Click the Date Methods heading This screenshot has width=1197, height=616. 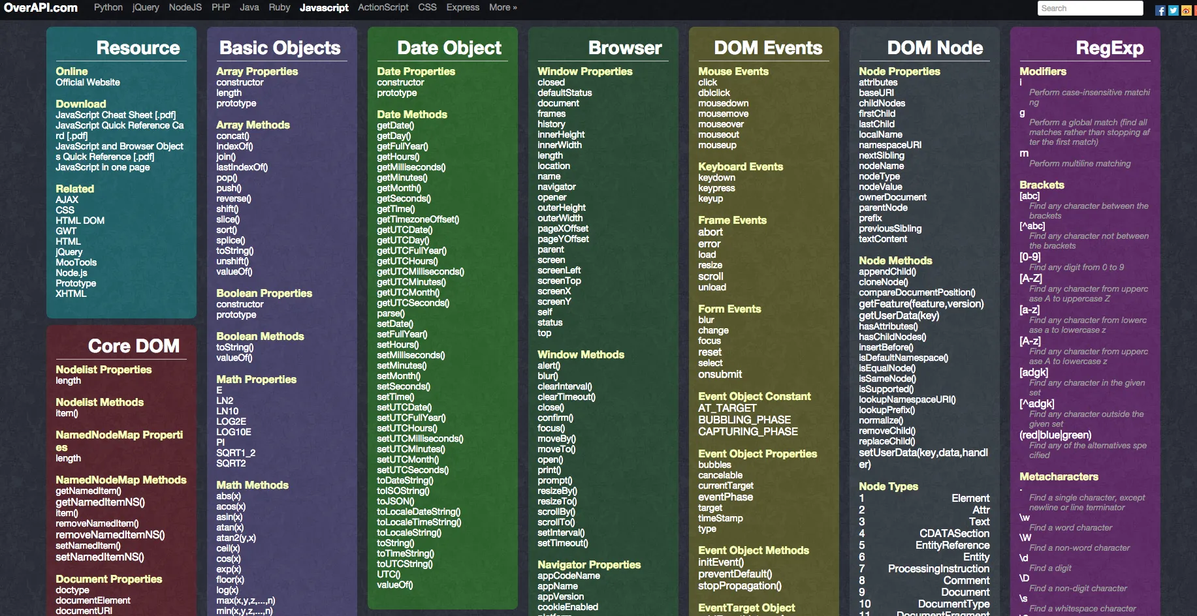tap(412, 114)
